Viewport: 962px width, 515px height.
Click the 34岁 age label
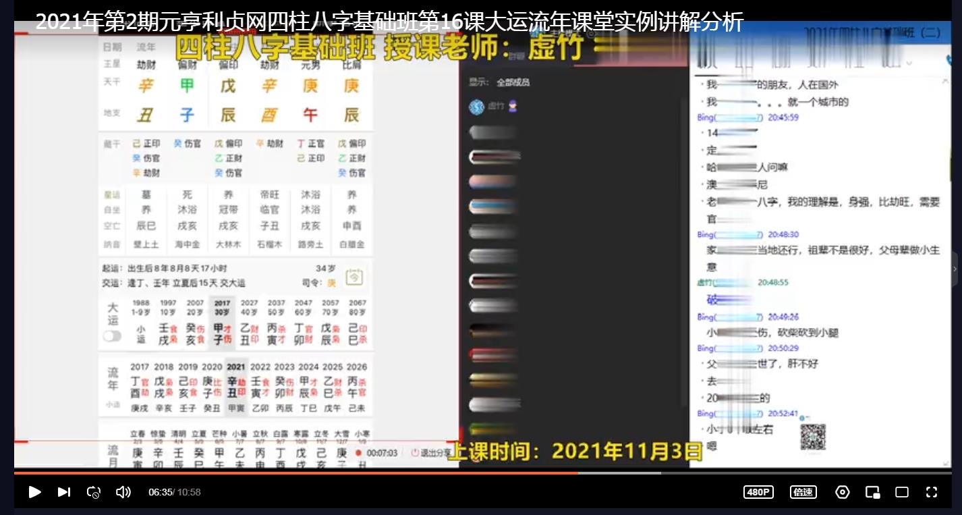click(325, 267)
